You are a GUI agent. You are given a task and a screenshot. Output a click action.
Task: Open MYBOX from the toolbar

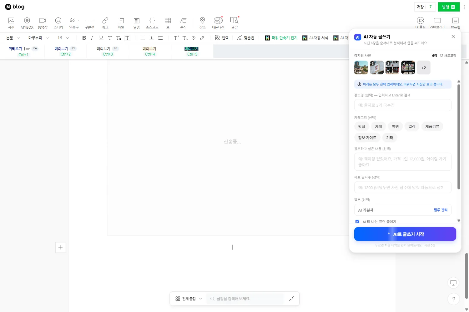click(x=27, y=23)
